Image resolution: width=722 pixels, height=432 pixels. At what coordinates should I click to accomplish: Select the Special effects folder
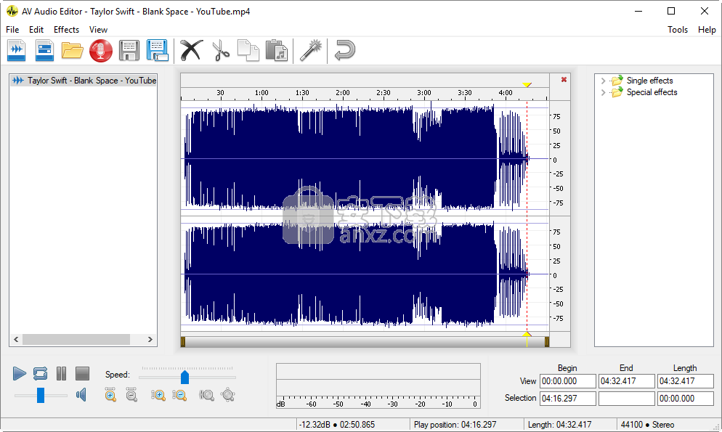tap(652, 92)
